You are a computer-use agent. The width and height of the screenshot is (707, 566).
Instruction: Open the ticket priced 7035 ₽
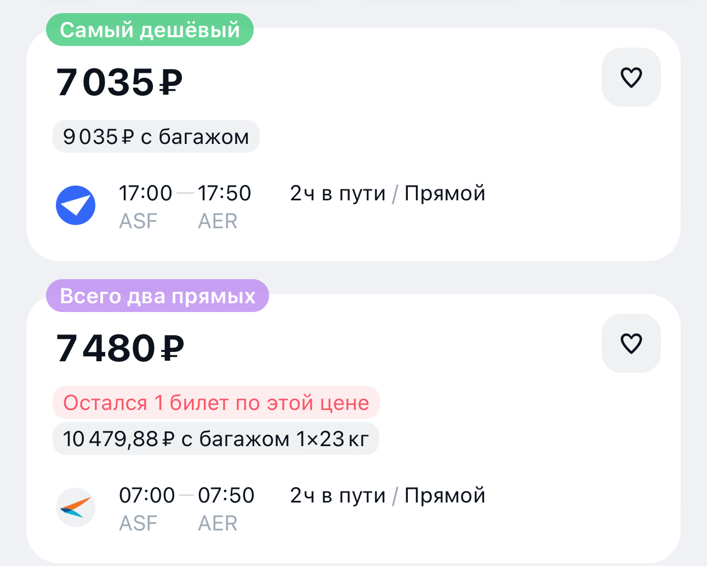click(x=119, y=83)
